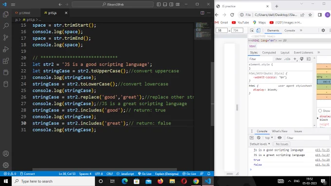Open the editor More Actions ellipsis
The height and width of the screenshot is (186, 331).
pyautogui.click(x=208, y=13)
